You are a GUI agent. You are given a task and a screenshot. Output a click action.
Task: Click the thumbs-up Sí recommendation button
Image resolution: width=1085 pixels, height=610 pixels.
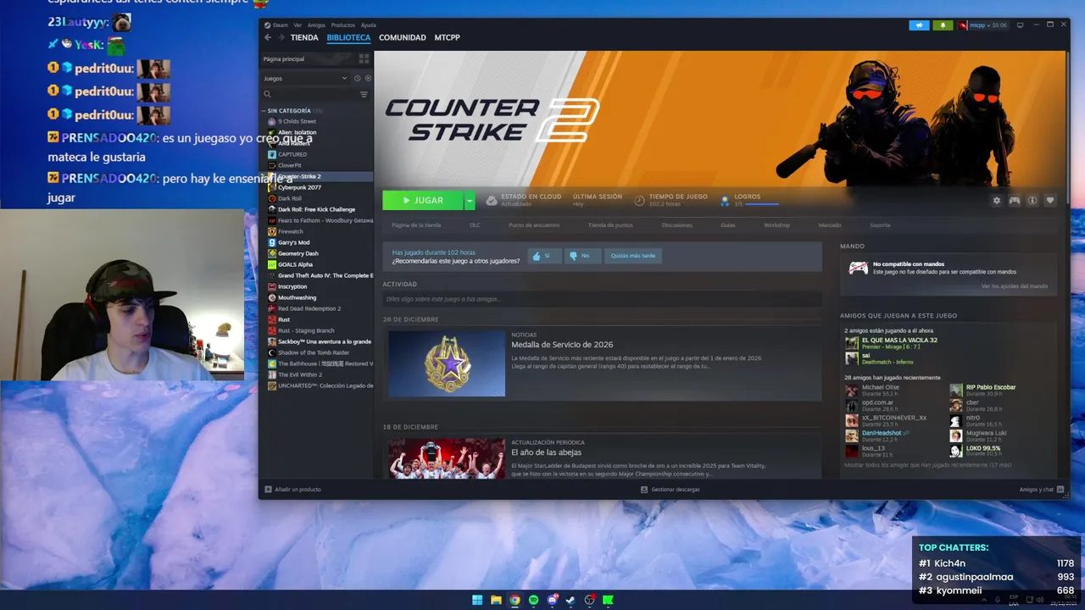point(544,255)
